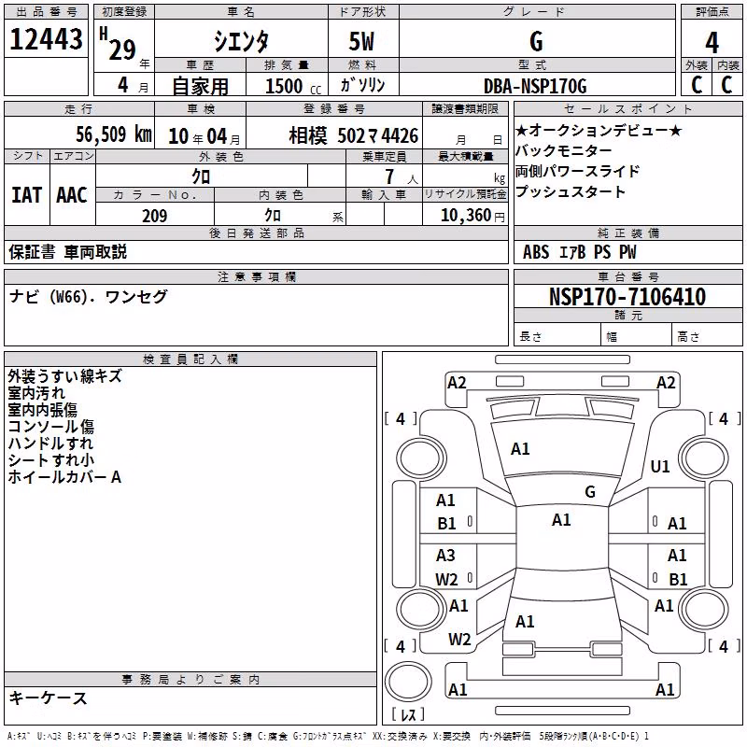Viewport: 747px width, 747px height.
Task: Click クロ under the 外装色 header
Action: [201, 176]
